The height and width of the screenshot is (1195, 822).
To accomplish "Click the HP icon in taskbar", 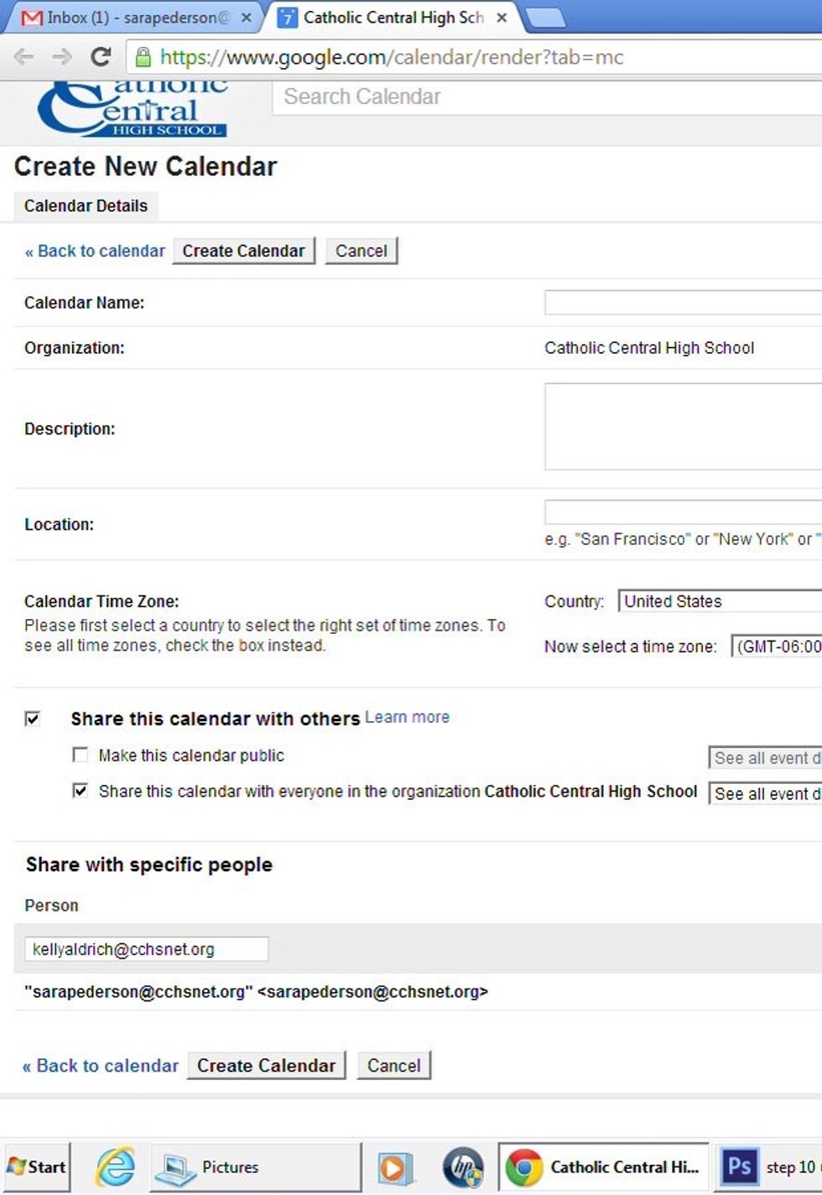I will tap(462, 1166).
